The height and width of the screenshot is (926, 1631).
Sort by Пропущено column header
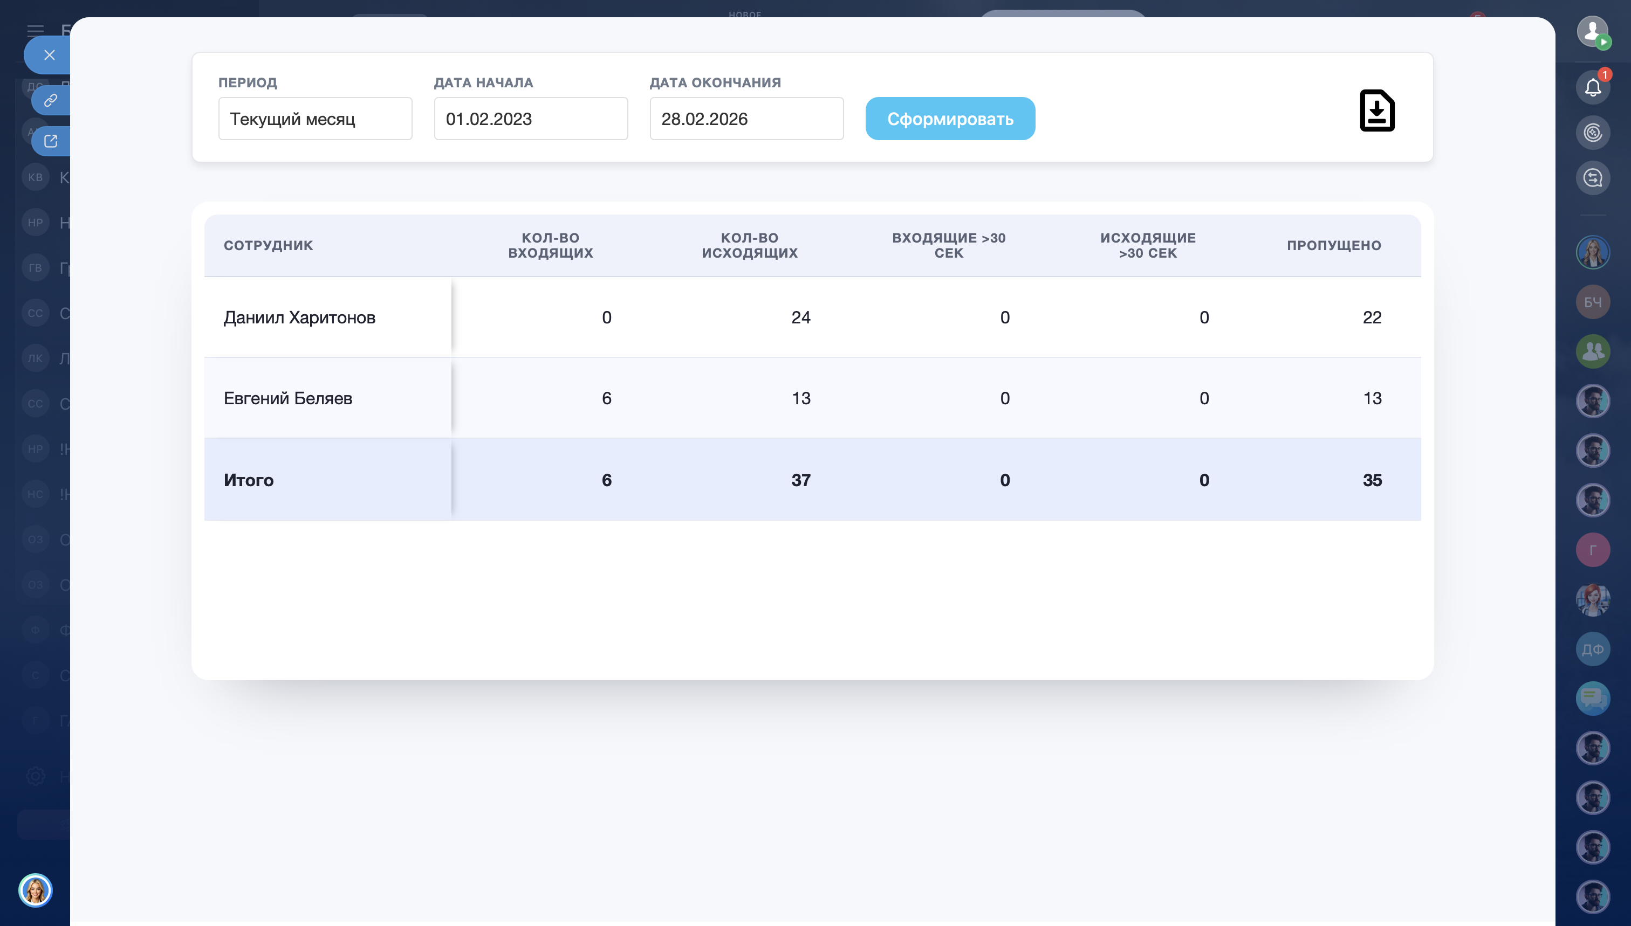pos(1333,245)
